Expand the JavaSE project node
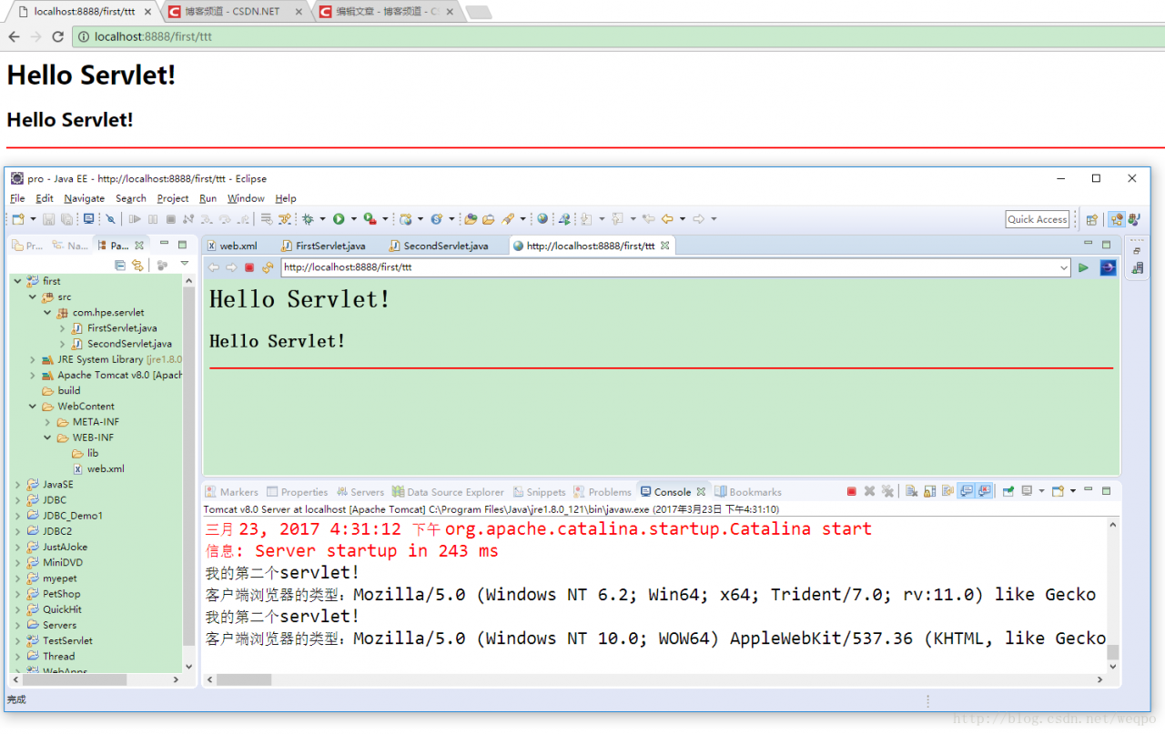This screenshot has height=734, width=1165. pyautogui.click(x=17, y=485)
